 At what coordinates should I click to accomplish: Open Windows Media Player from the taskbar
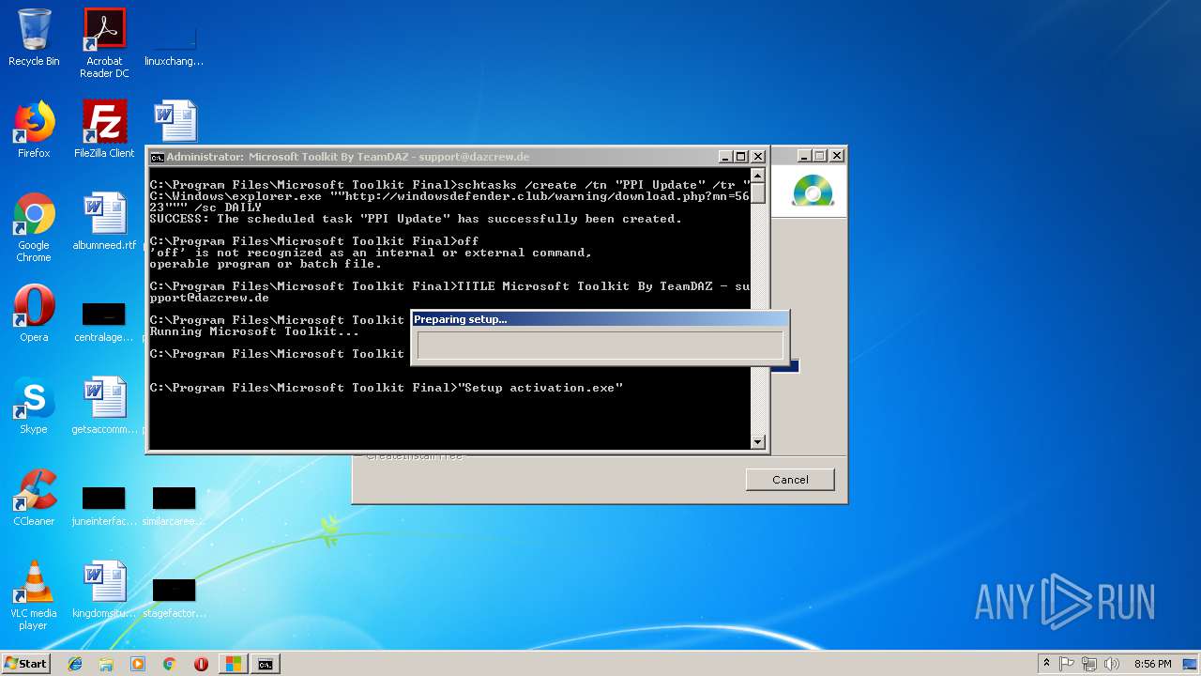138,664
